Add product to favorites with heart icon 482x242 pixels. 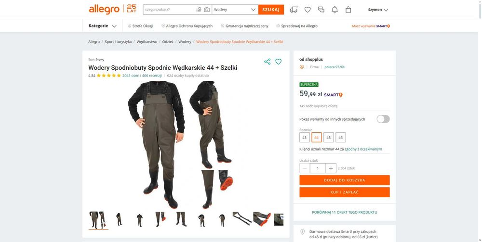pos(278,62)
